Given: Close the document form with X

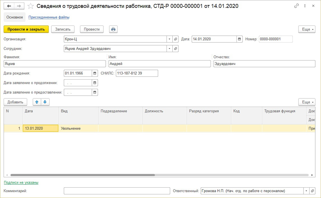Looking at the screenshot, I should [313, 6].
